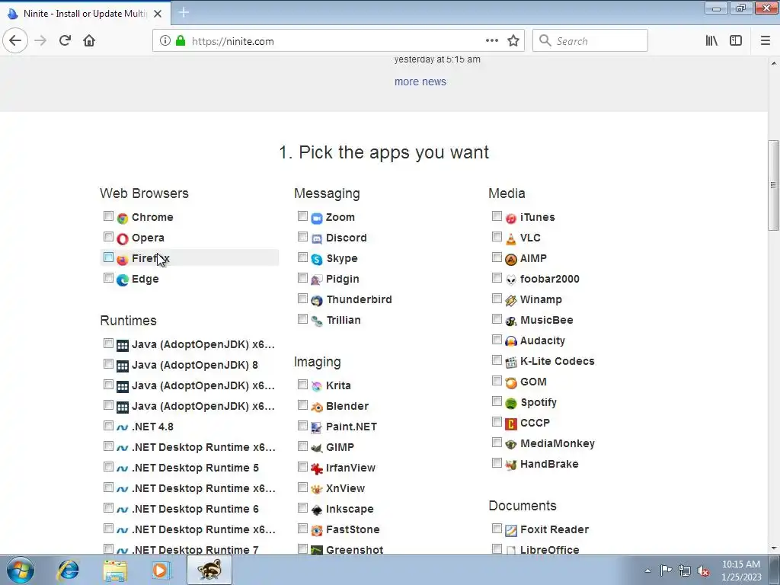
Task: Click the Audacity headphones icon
Action: (x=511, y=341)
